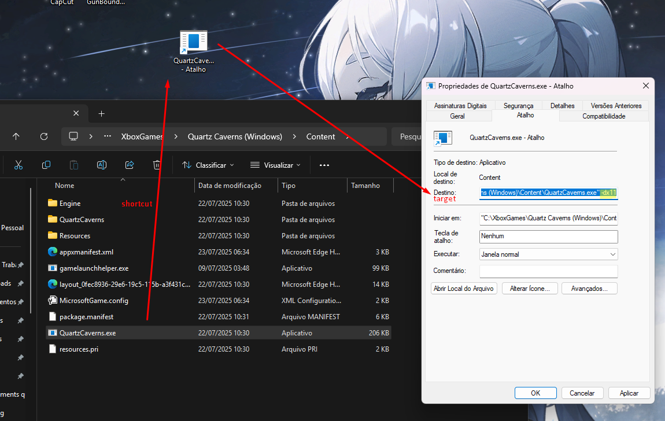Switch to the Geral tab
Viewport: 665px width, 421px height.
457,116
